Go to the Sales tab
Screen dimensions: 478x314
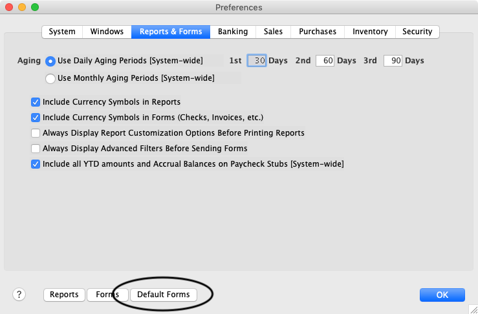(x=273, y=32)
